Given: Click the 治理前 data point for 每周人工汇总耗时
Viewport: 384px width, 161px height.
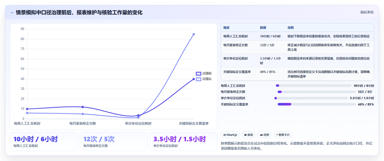Looking at the screenshot, I should [27, 109].
